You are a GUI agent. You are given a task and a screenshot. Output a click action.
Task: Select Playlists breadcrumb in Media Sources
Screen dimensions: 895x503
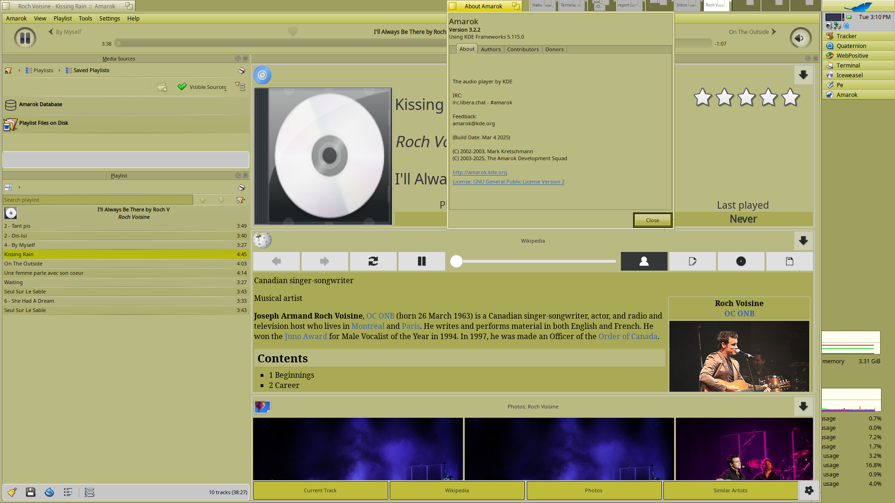click(40, 70)
